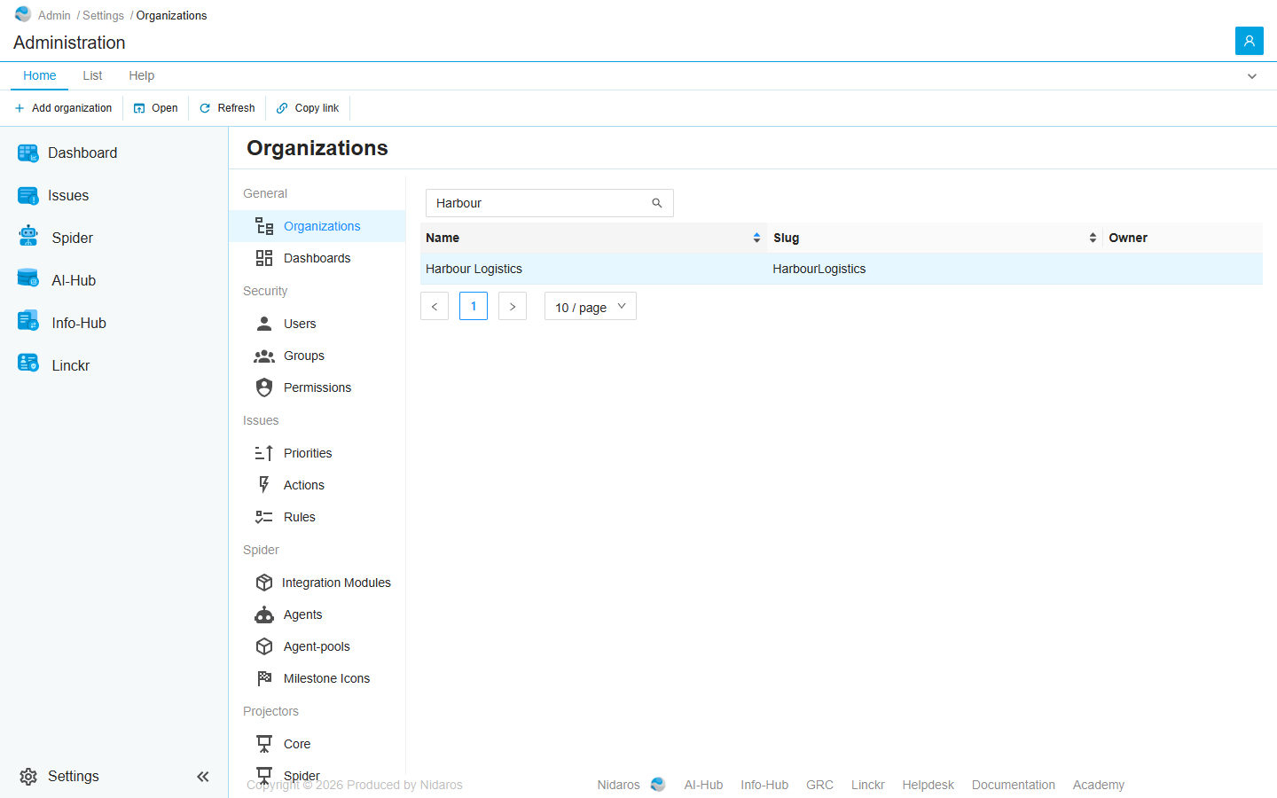
Task: Select page 1 in pagination
Action: click(474, 306)
